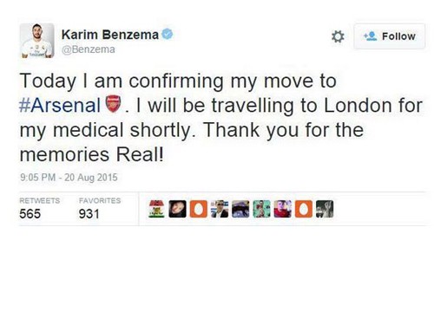Screen dimensions: 434x325
Task: Click the Karim Benzema display name
Action: (110, 35)
